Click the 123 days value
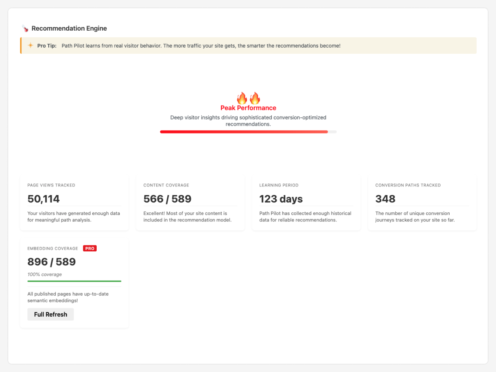The image size is (496, 372). coord(281,199)
